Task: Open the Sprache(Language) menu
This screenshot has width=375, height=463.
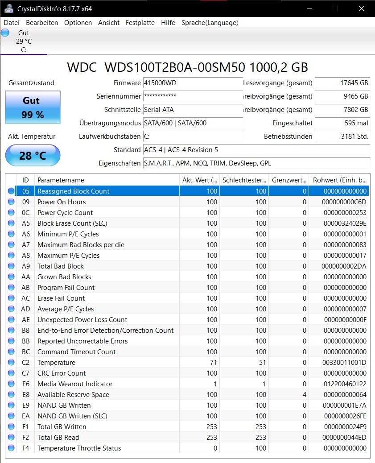Action: pyautogui.click(x=210, y=23)
